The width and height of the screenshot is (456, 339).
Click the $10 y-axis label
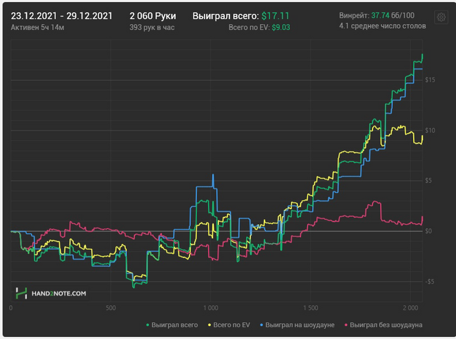[x=430, y=130]
